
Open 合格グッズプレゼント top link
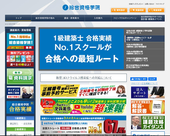[x=136, y=4]
